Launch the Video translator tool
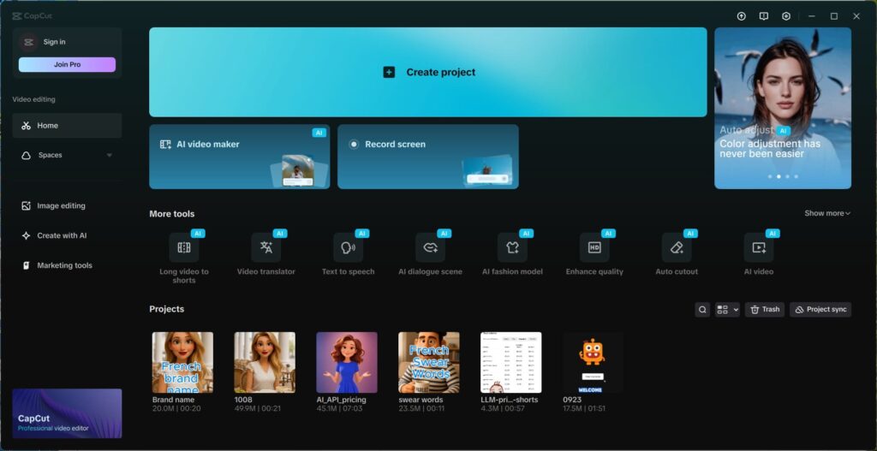This screenshot has height=451, width=877. click(x=265, y=248)
